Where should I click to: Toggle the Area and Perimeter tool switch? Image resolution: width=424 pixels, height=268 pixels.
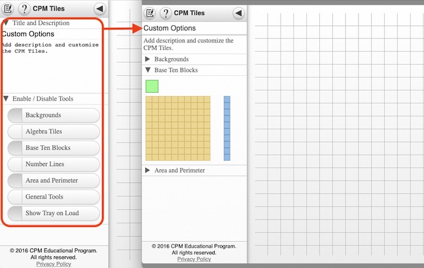coord(54,180)
